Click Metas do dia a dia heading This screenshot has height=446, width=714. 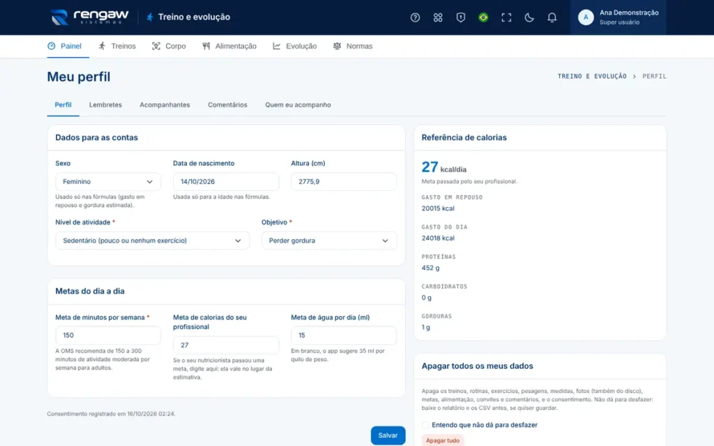point(90,291)
